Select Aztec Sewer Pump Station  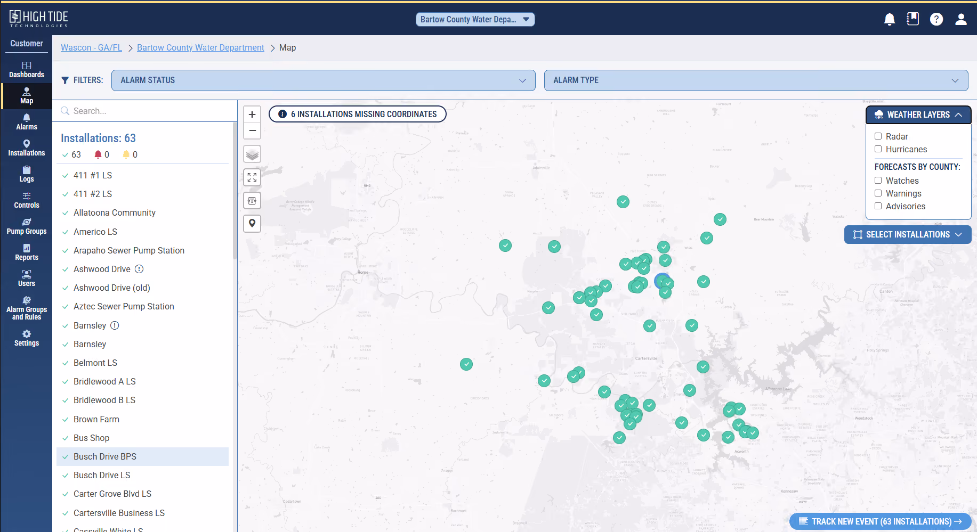142,306
